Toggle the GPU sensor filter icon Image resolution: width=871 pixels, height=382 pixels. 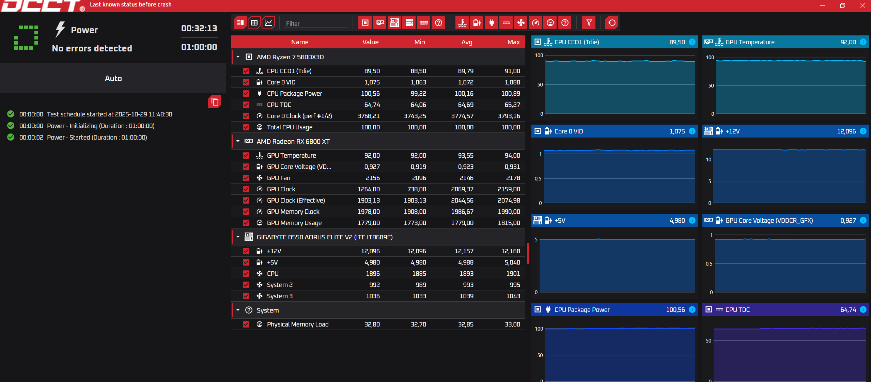(380, 23)
